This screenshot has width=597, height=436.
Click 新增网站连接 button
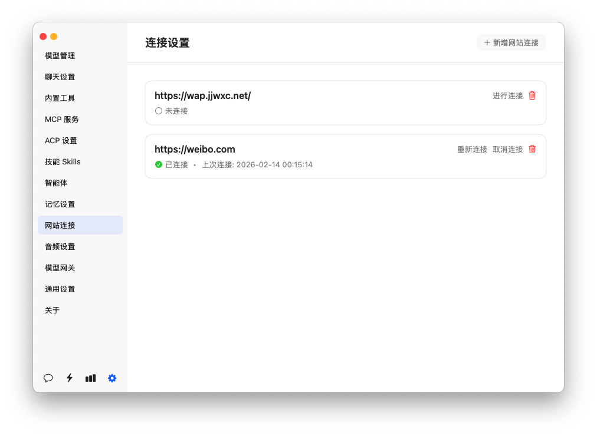click(x=511, y=42)
